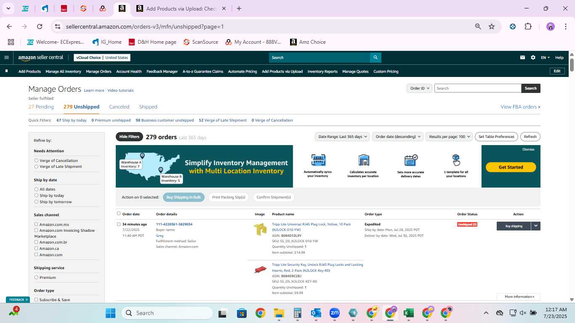Check Amazon.com.mx sales channel

coord(36,224)
